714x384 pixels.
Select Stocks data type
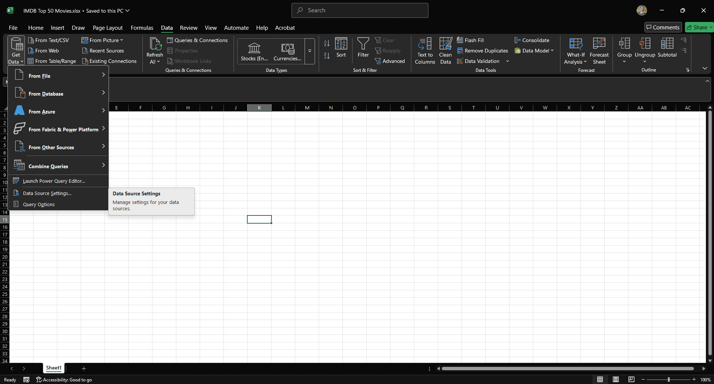click(x=254, y=51)
